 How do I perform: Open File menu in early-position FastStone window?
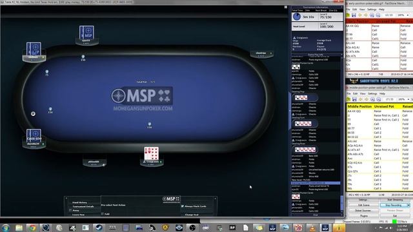[348, 9]
